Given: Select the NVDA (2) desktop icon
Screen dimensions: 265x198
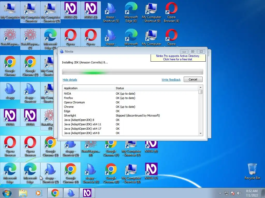Looking at the screenshot, I should click(70, 10).
